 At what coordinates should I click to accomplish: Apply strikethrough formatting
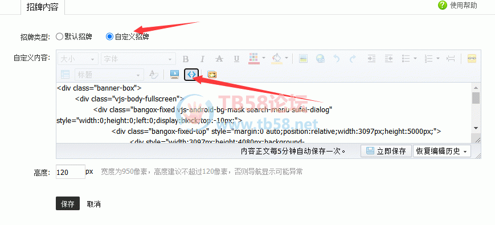coord(219,59)
